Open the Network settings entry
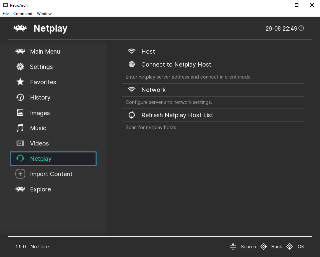320x257 pixels. pyautogui.click(x=153, y=90)
